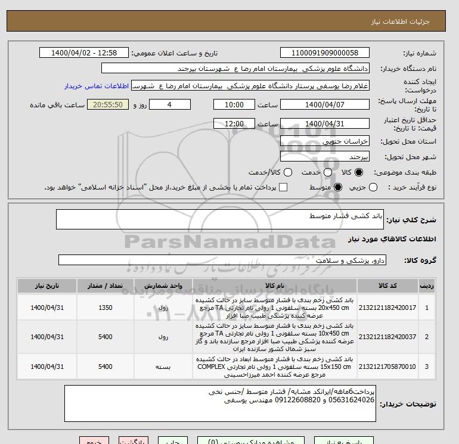Screen dimensions: 459x444
Task: Click the خروج exit button
Action: click(x=94, y=440)
